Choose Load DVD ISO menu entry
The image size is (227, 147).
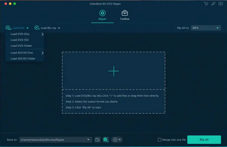coord(19,40)
